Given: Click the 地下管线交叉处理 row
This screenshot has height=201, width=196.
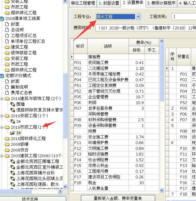Looking at the screenshot, I should point(115,91).
